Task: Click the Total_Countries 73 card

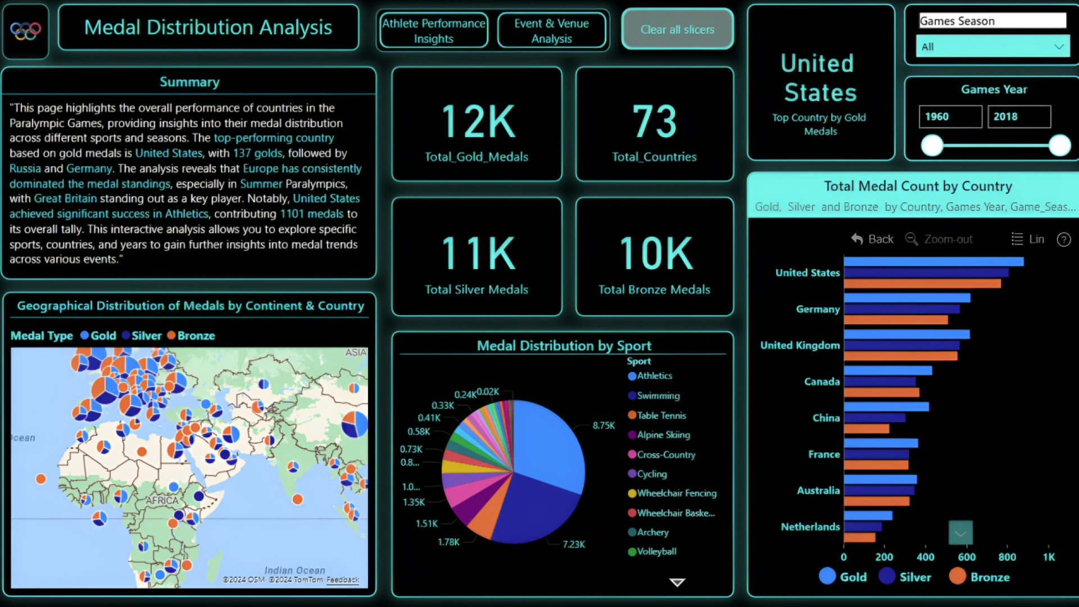Action: pyautogui.click(x=654, y=124)
